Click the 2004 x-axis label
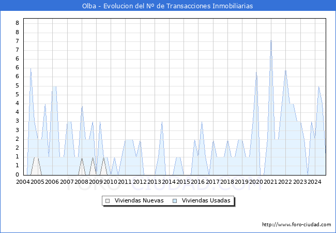Screen dimensions: 336x233 (23, 182)
